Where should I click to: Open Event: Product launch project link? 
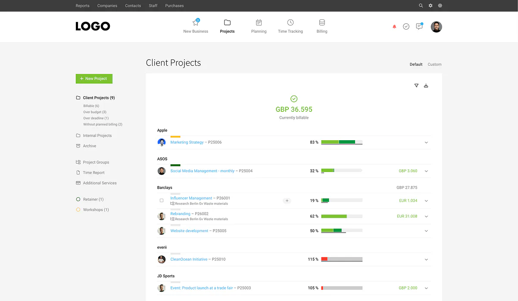(202, 288)
